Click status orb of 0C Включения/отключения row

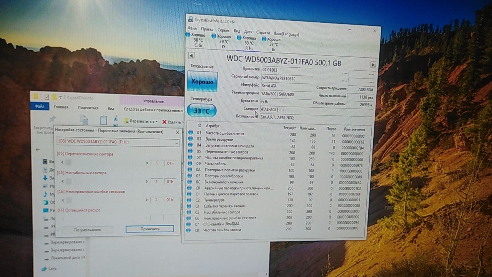190,182
